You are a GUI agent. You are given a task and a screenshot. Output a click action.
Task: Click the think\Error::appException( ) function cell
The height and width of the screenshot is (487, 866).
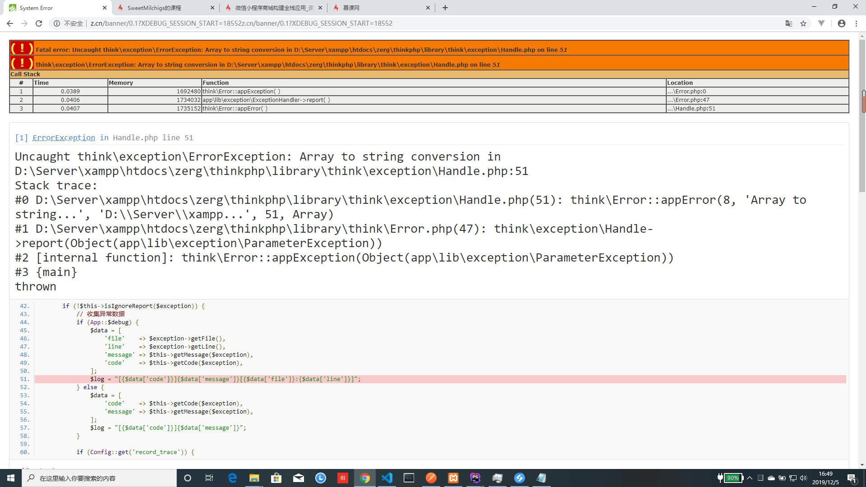pos(433,91)
